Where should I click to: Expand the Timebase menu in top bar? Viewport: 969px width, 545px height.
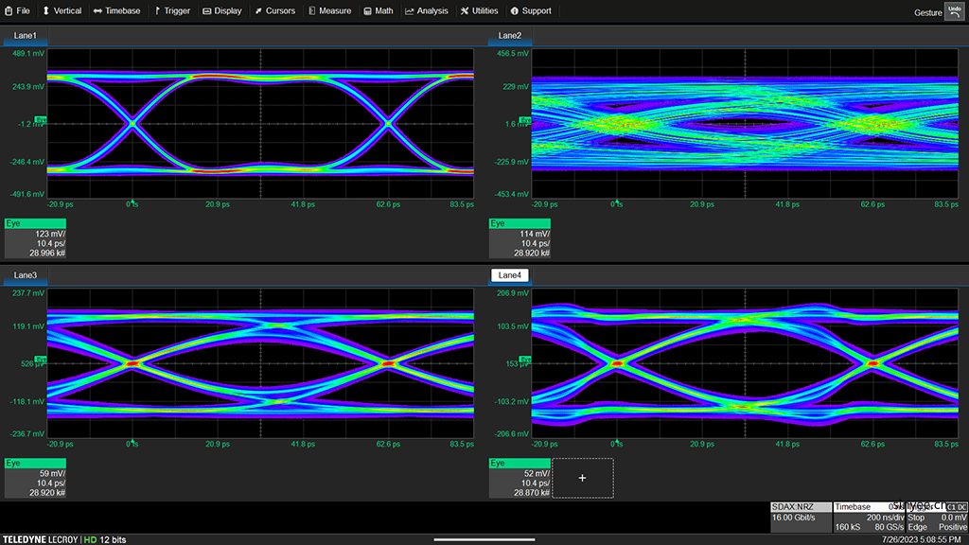point(116,11)
